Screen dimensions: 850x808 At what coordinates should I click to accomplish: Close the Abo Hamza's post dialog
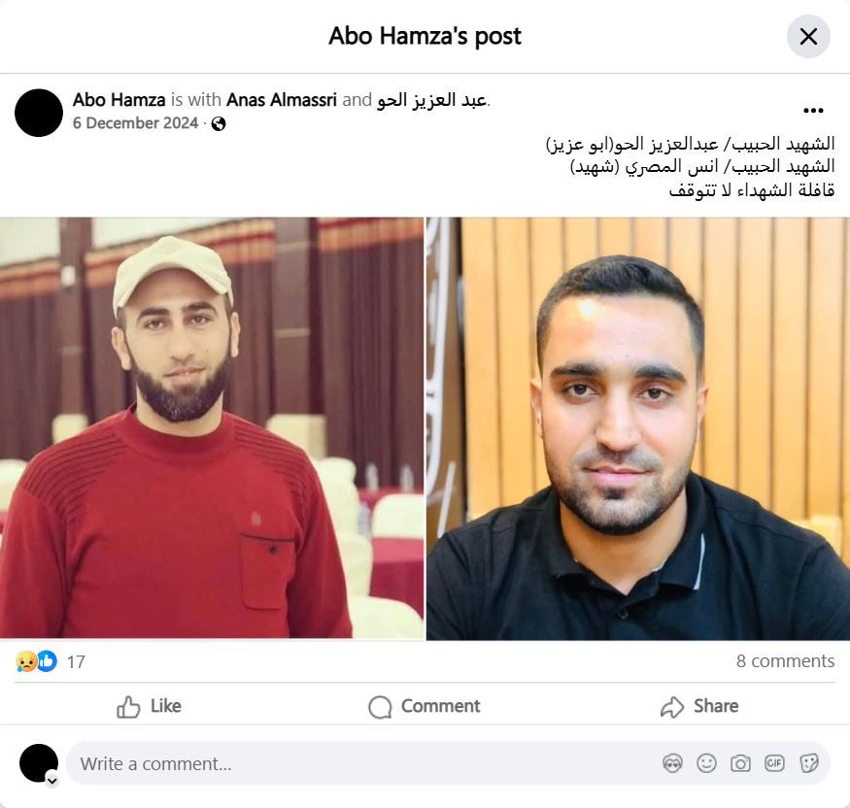(x=808, y=36)
